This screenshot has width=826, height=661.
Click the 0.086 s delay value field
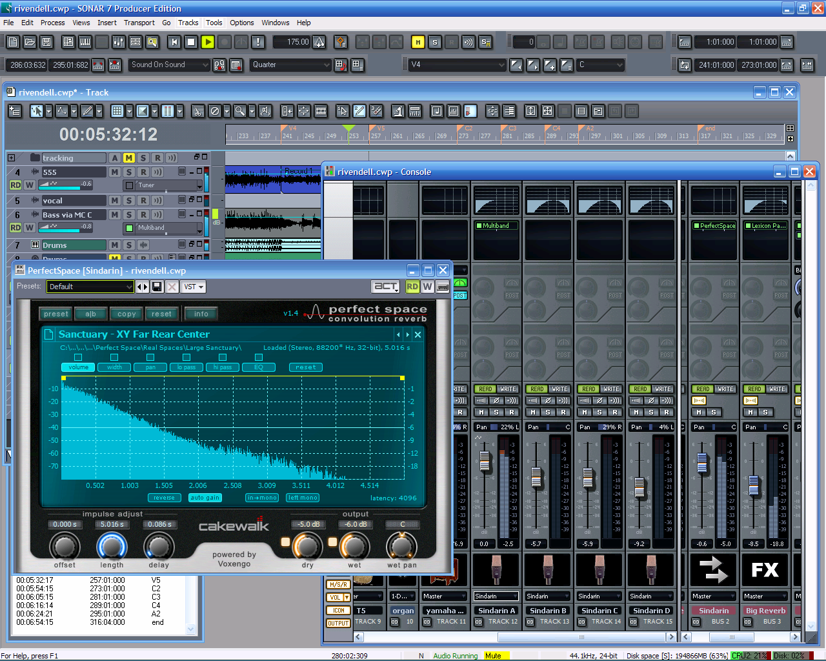point(159,524)
